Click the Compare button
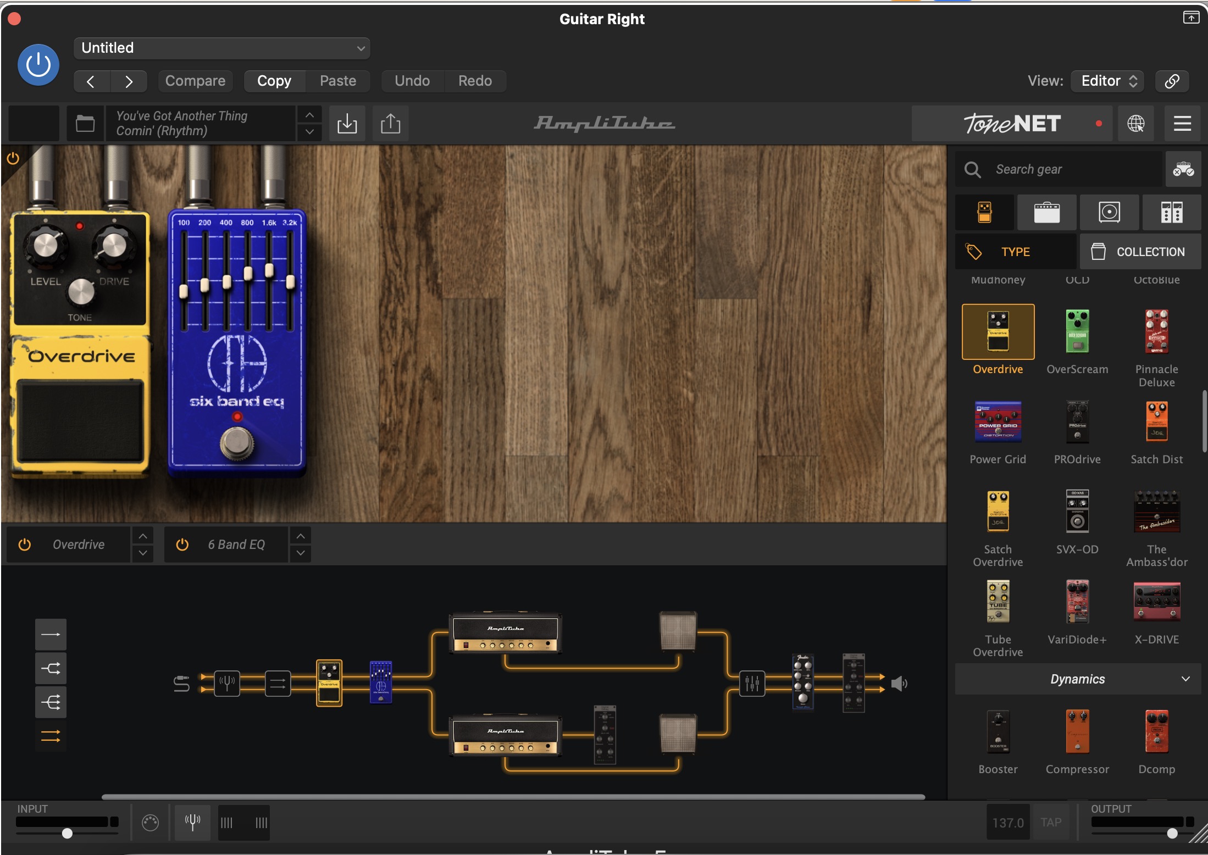The height and width of the screenshot is (855, 1208). 195,81
